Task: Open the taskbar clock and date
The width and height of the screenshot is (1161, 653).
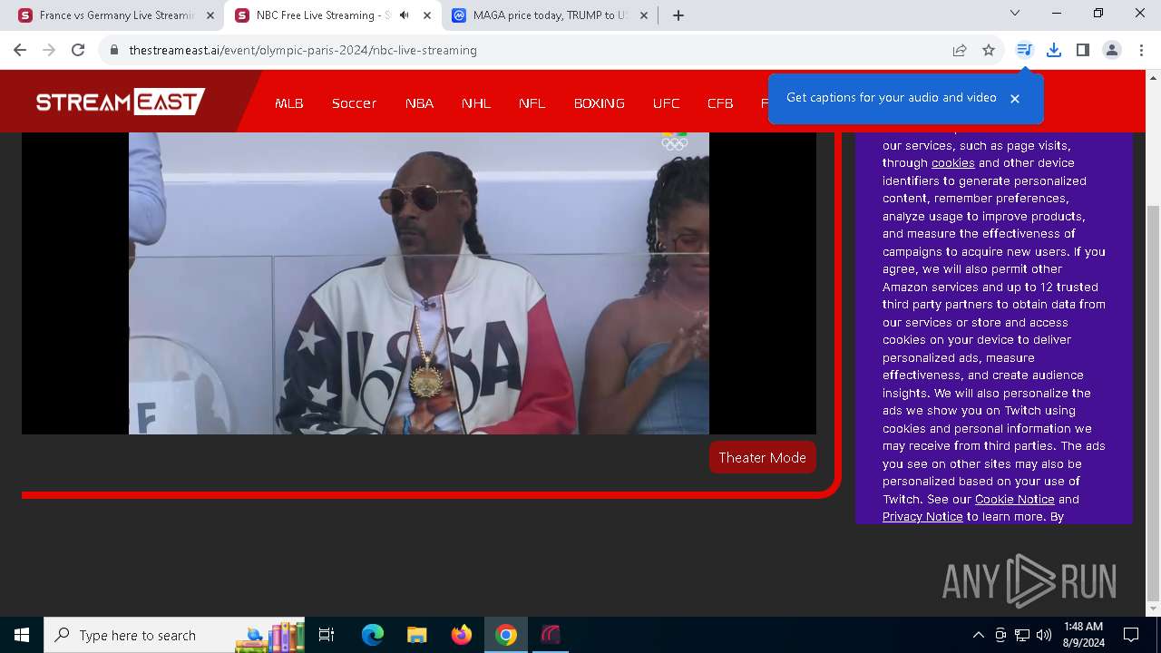Action: click(1084, 635)
